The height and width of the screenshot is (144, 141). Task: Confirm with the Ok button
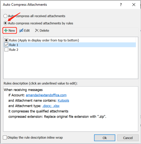pos(104,138)
